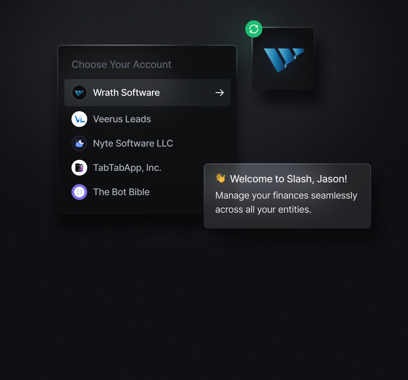Image resolution: width=408 pixels, height=380 pixels.
Task: Select the Wrath Software account name
Action: pyautogui.click(x=126, y=93)
